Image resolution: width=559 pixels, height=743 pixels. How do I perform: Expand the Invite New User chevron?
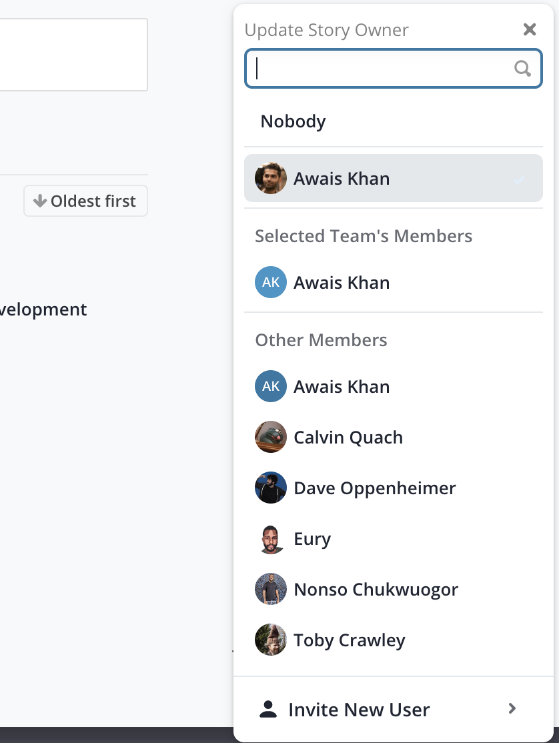click(512, 708)
